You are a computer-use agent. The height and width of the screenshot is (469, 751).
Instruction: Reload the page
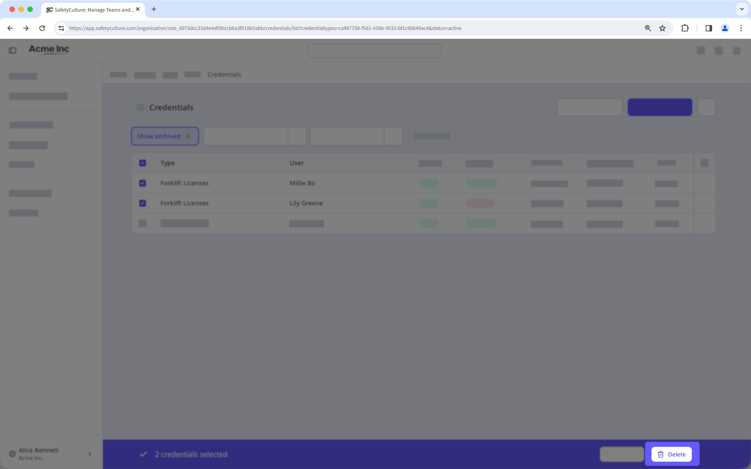[x=42, y=28]
